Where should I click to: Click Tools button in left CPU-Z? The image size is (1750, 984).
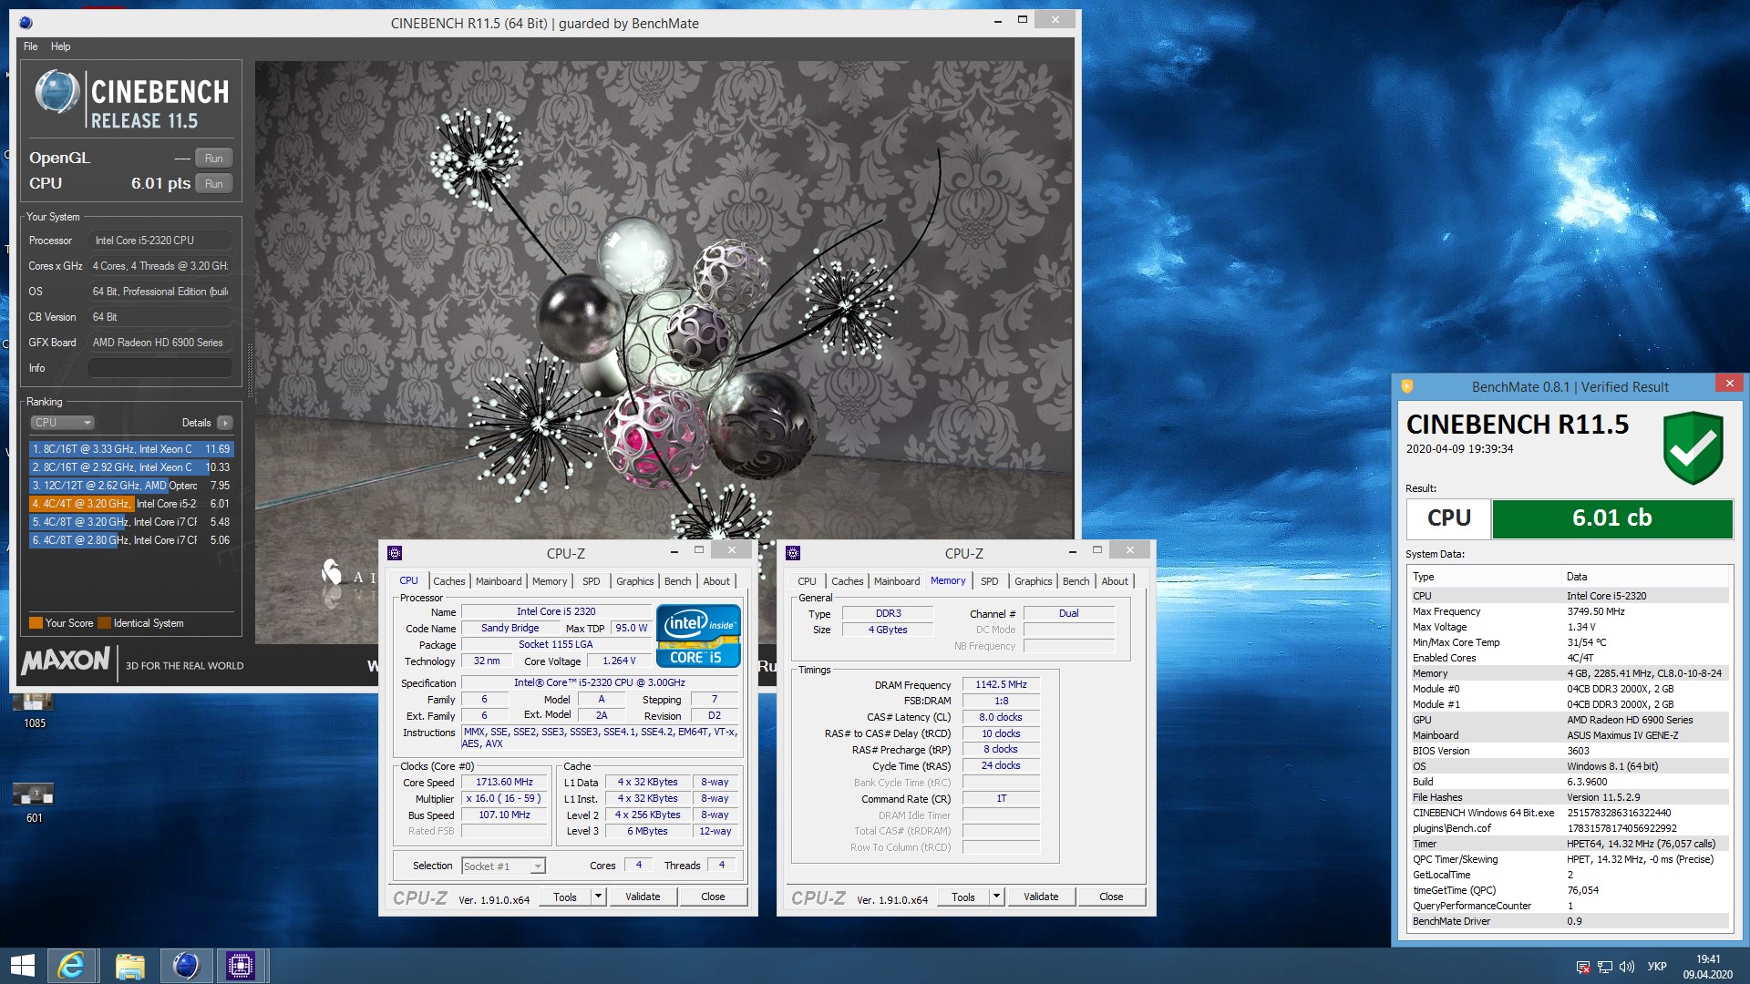tap(565, 897)
